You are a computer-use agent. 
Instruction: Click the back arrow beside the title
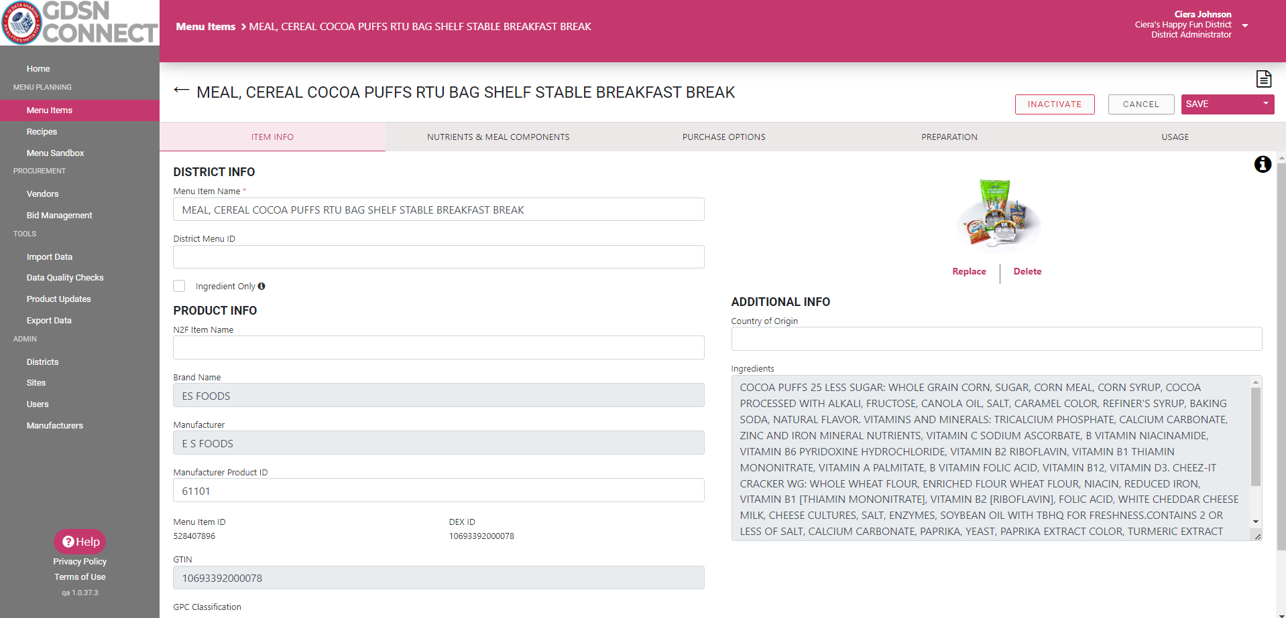pos(181,90)
